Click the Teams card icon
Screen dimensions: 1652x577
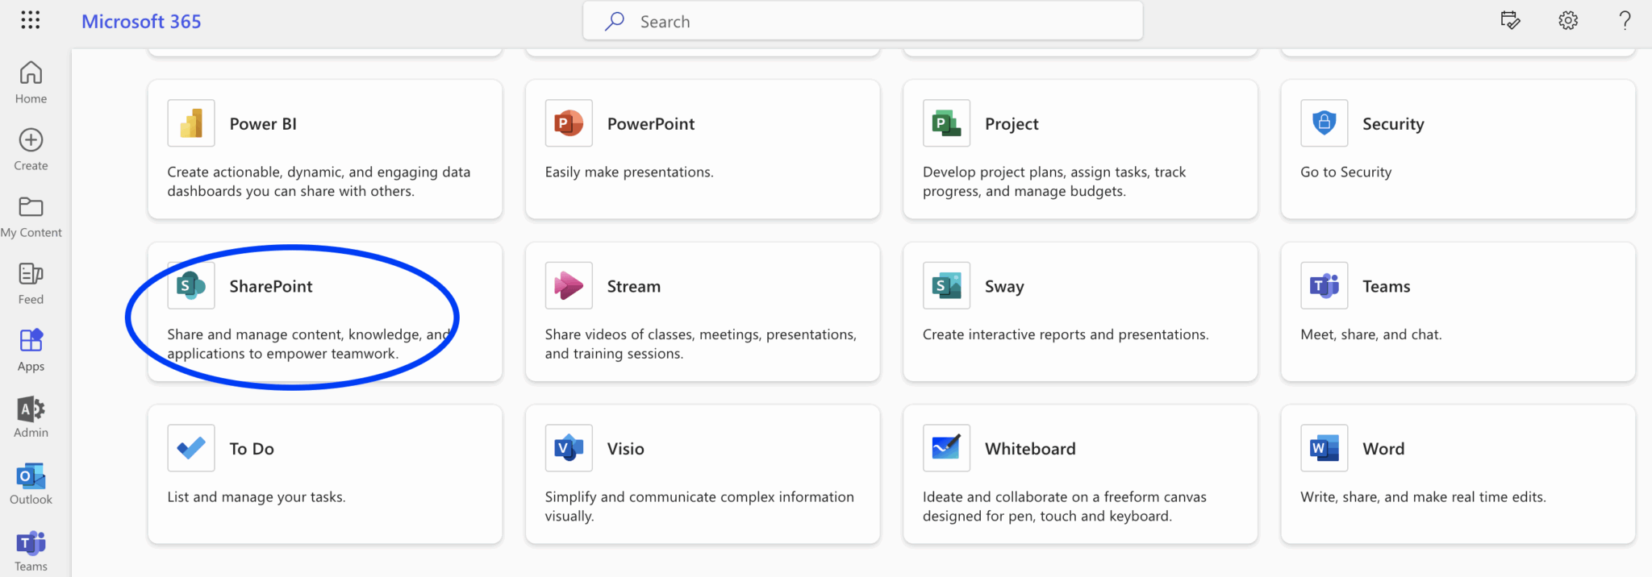click(x=1324, y=285)
